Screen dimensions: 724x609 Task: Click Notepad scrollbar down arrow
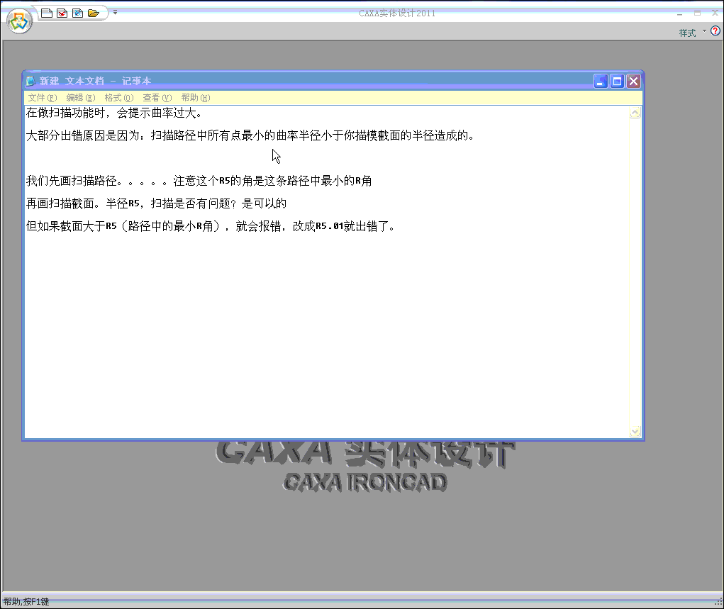(x=635, y=432)
